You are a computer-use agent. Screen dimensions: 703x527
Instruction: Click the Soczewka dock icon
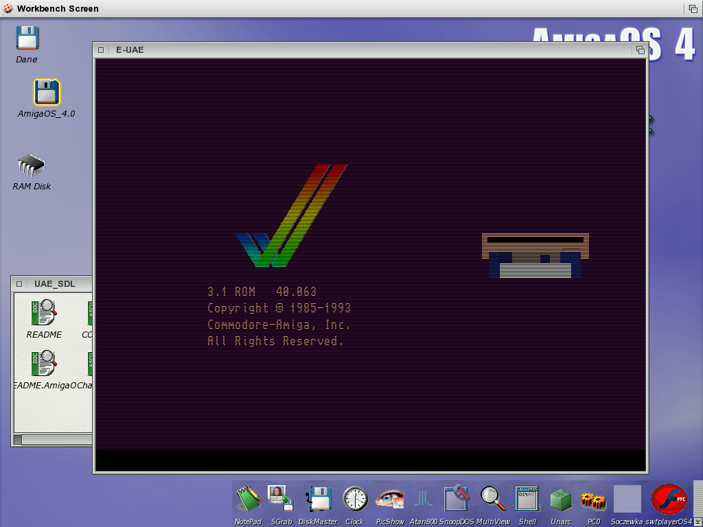(x=627, y=499)
